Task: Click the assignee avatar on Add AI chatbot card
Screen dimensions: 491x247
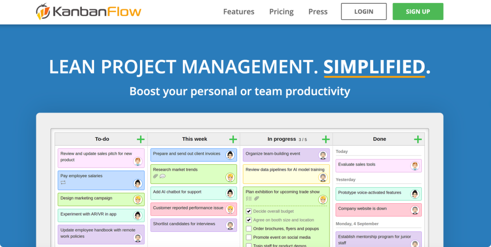Action: pyautogui.click(x=231, y=193)
